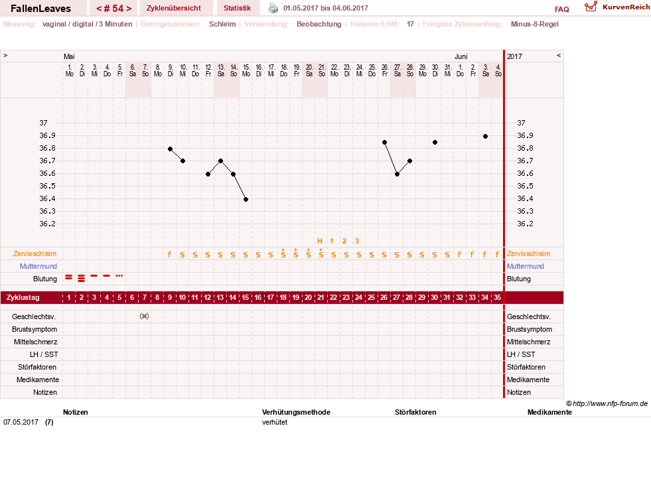Click the bleeding symbol on day 1
This screenshot has width=651, height=491.
click(68, 277)
